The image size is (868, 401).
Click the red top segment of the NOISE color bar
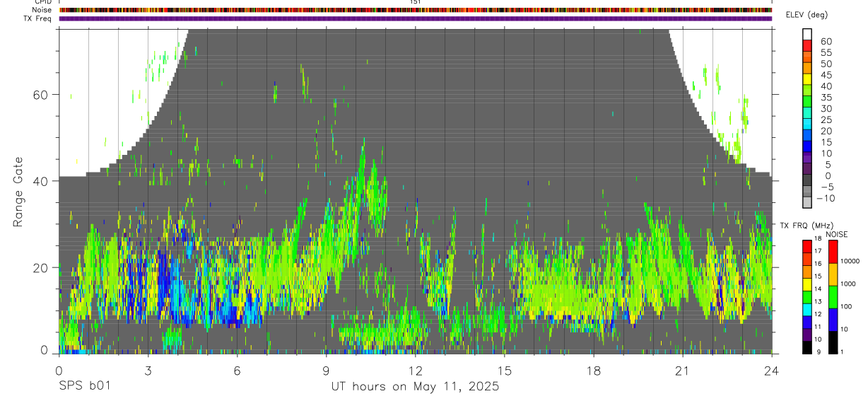(x=832, y=252)
